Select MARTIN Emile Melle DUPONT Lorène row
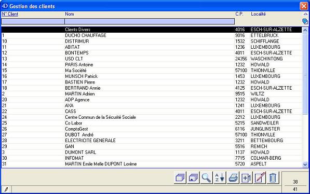 click(152, 164)
